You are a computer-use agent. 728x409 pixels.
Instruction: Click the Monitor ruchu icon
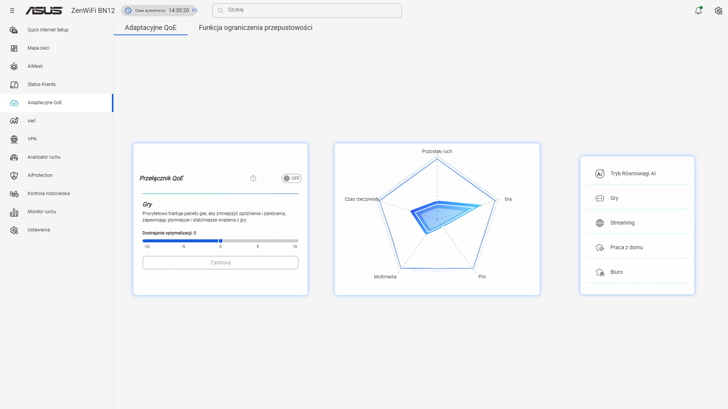coord(14,212)
